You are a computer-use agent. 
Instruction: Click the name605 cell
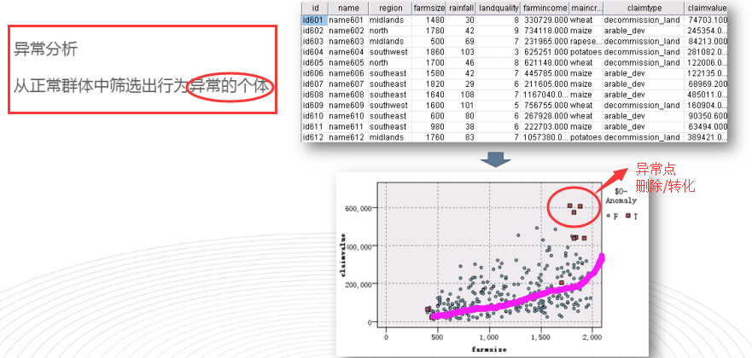[x=348, y=63]
